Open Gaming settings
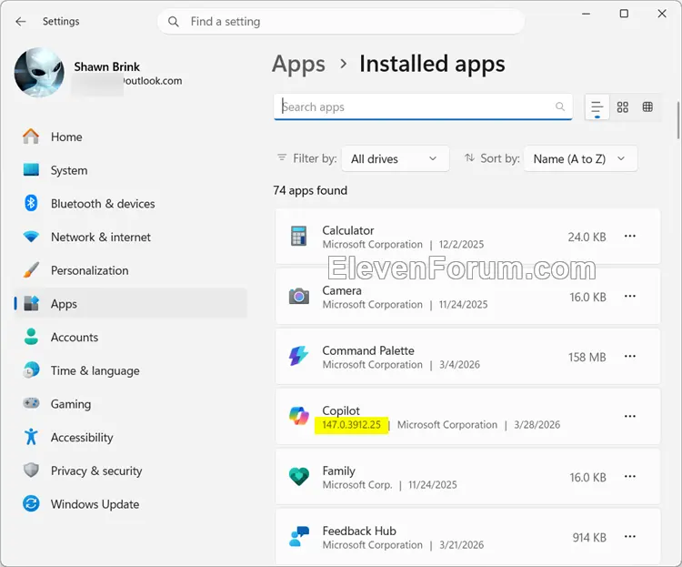The height and width of the screenshot is (567, 682). pyautogui.click(x=130, y=404)
